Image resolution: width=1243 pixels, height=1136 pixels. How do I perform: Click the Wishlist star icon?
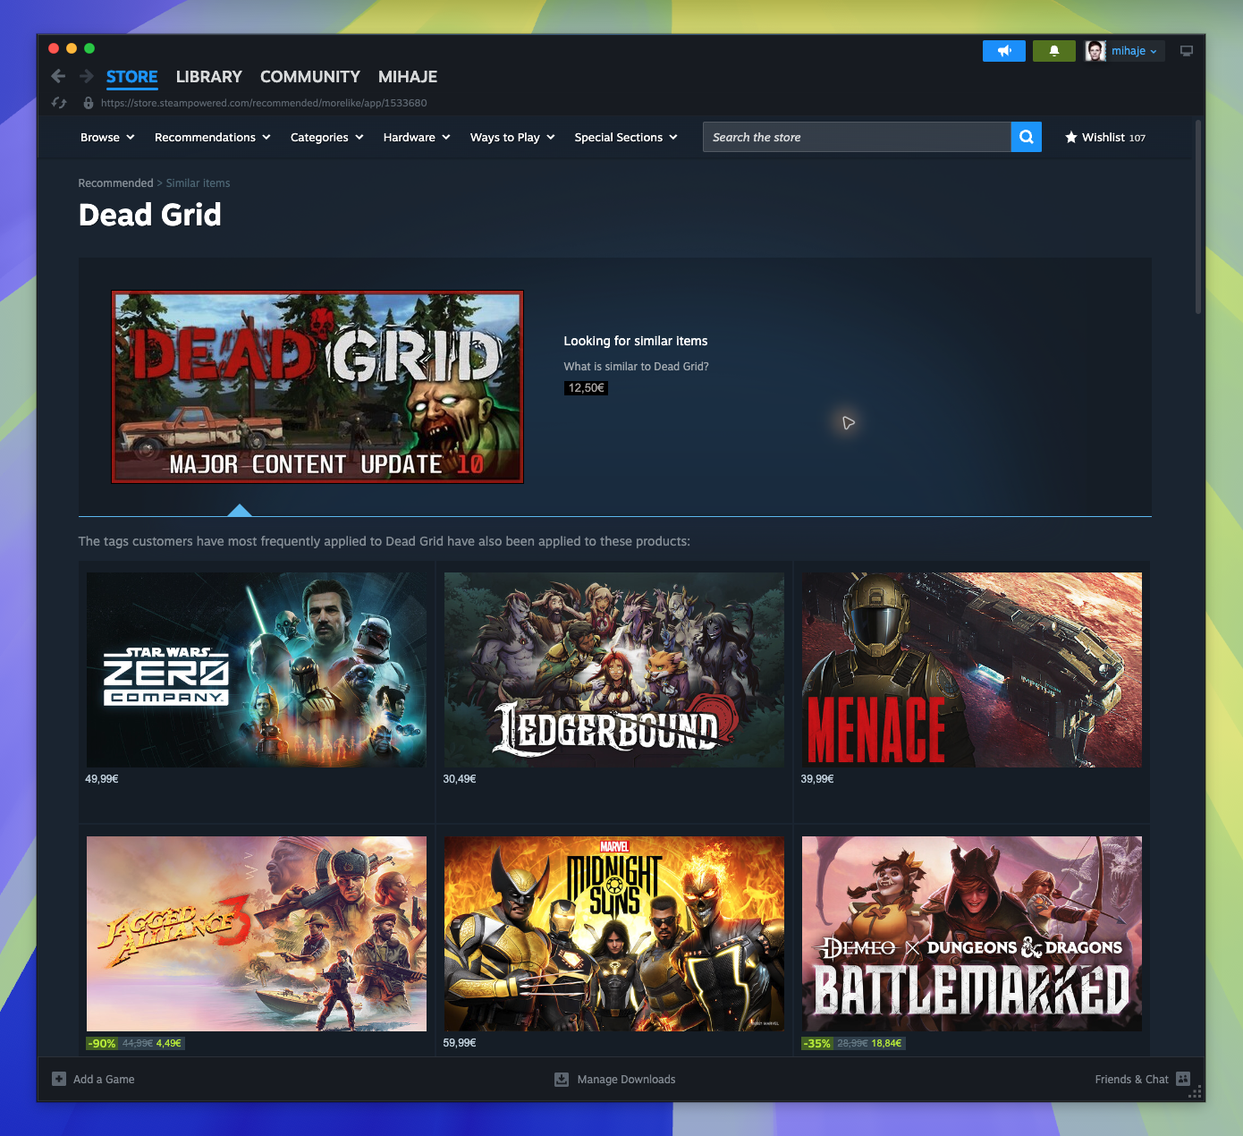coord(1071,137)
